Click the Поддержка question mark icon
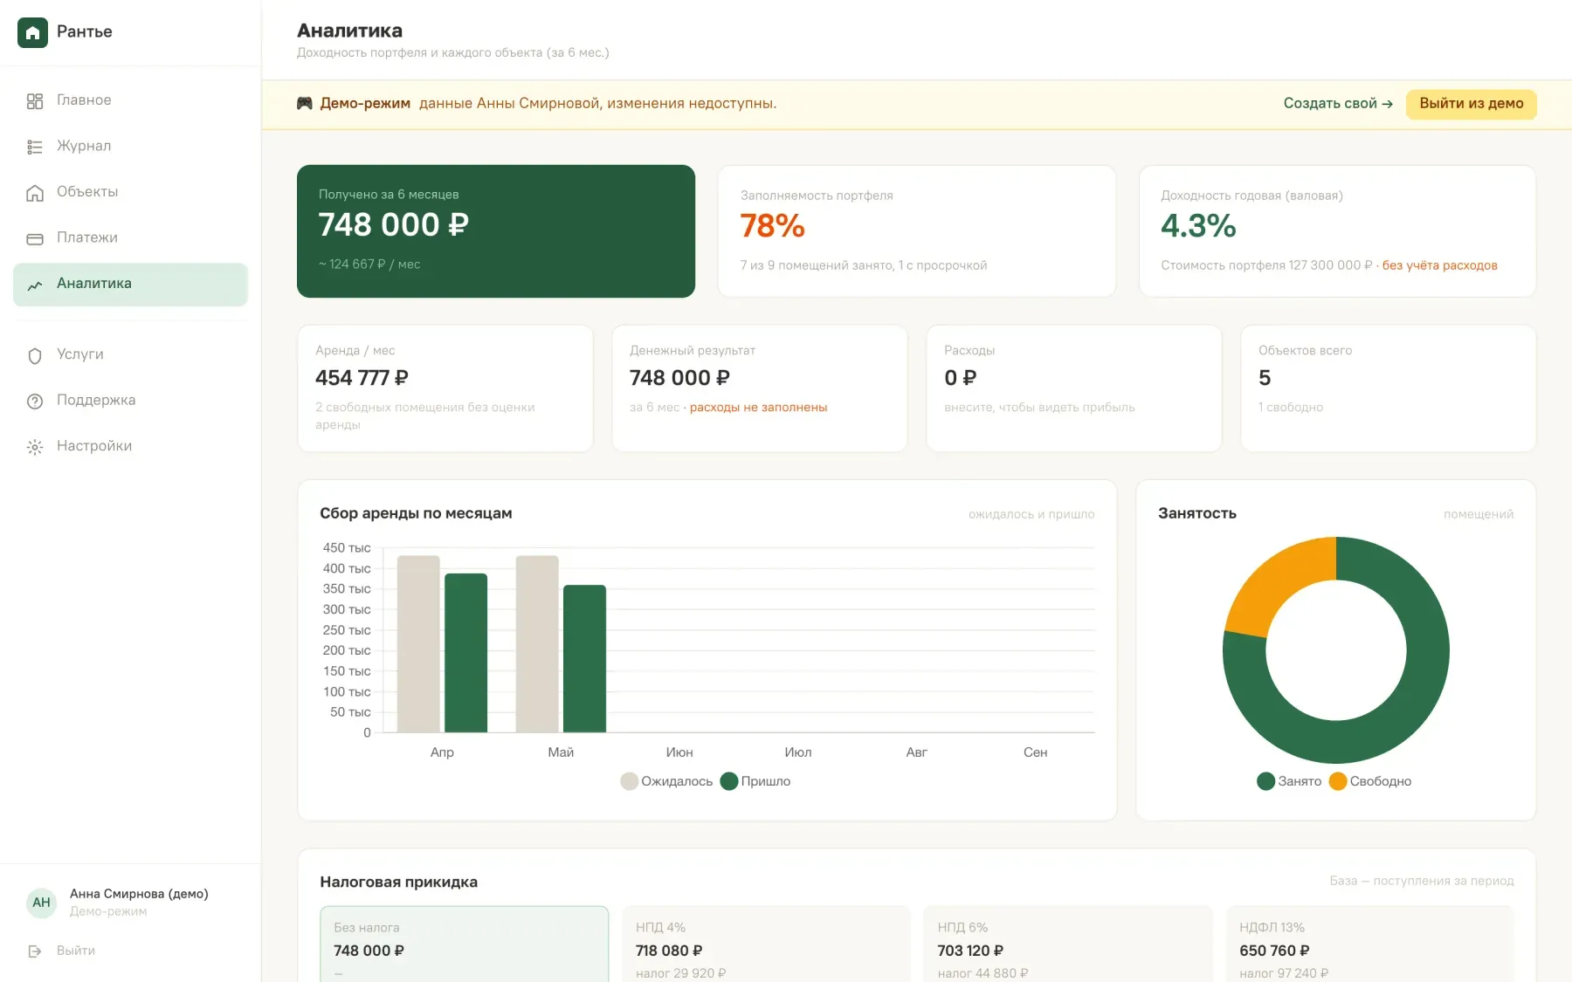The image size is (1572, 982). point(35,402)
